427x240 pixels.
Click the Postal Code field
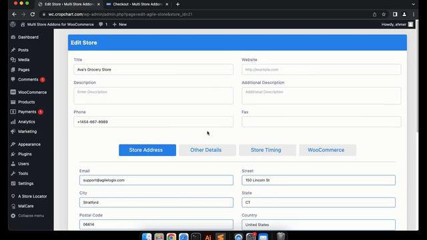[x=156, y=225]
